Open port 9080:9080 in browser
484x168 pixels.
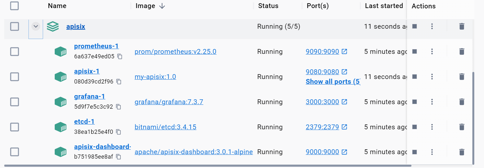pyautogui.click(x=326, y=72)
